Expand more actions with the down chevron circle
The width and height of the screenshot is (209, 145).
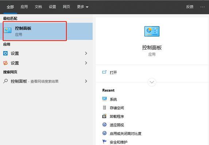152,82
